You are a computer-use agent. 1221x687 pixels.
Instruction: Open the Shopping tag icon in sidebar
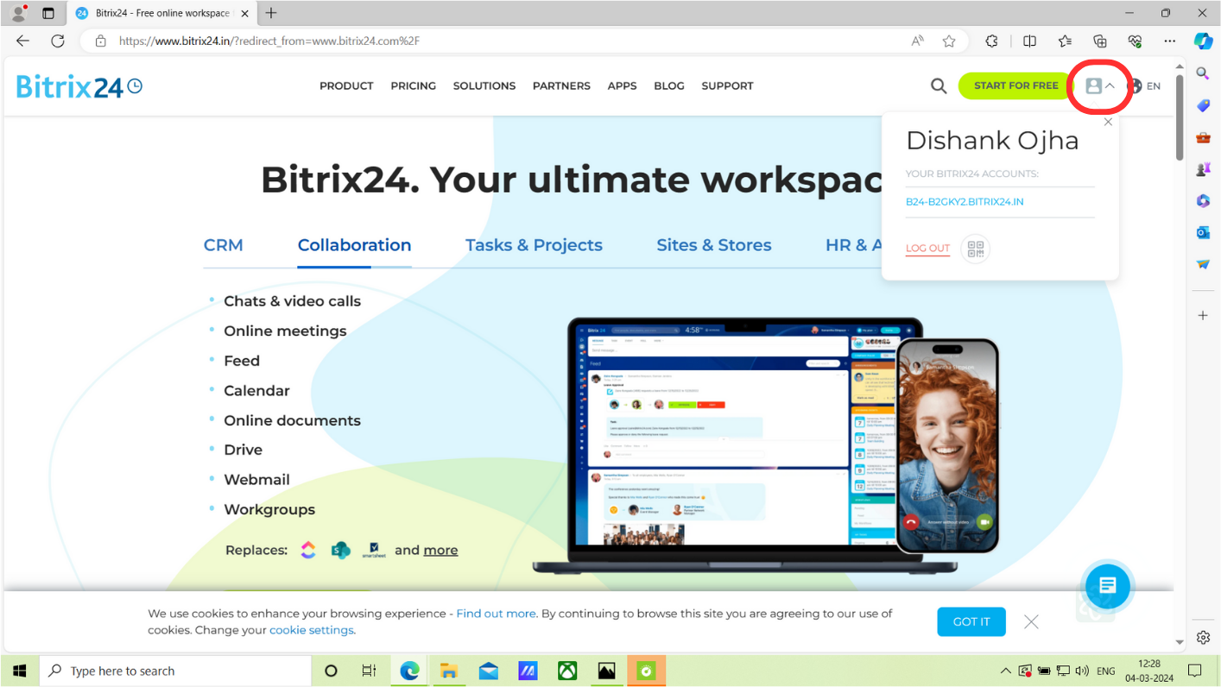(x=1203, y=105)
